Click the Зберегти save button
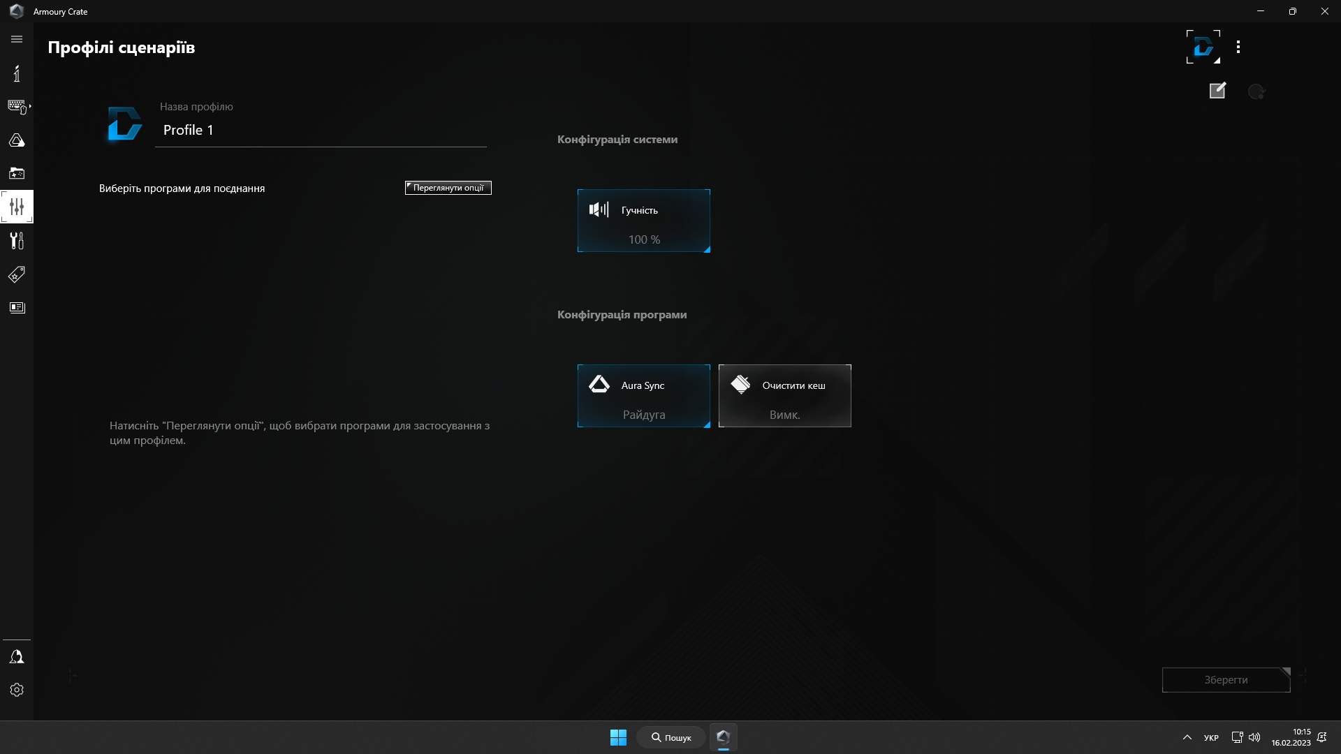1341x754 pixels. pyautogui.click(x=1226, y=680)
